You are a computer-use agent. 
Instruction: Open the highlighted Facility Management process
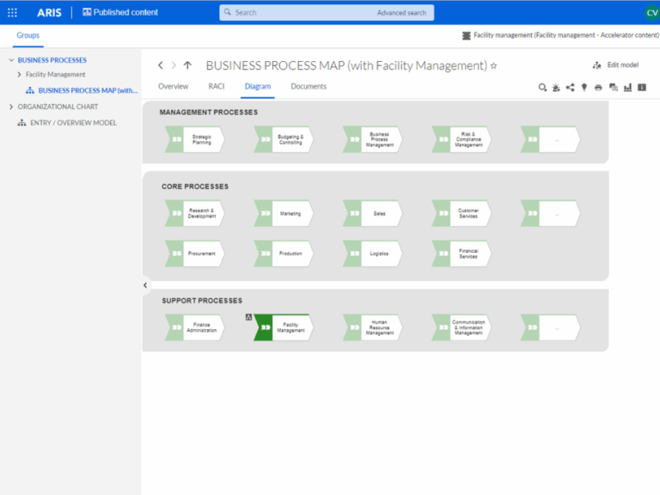pos(284,327)
